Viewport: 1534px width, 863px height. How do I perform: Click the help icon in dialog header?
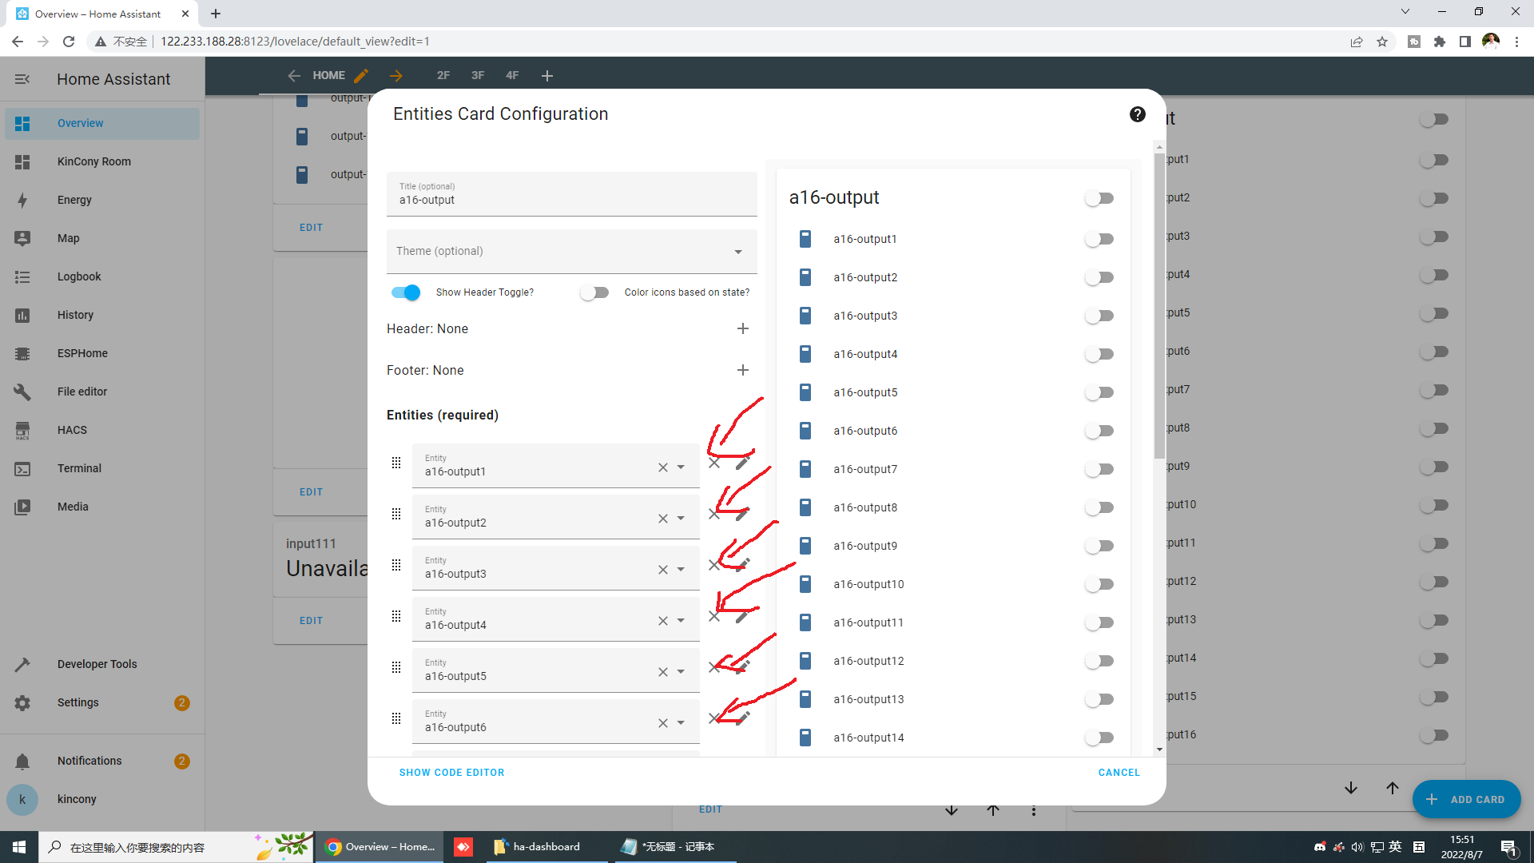pos(1137,114)
